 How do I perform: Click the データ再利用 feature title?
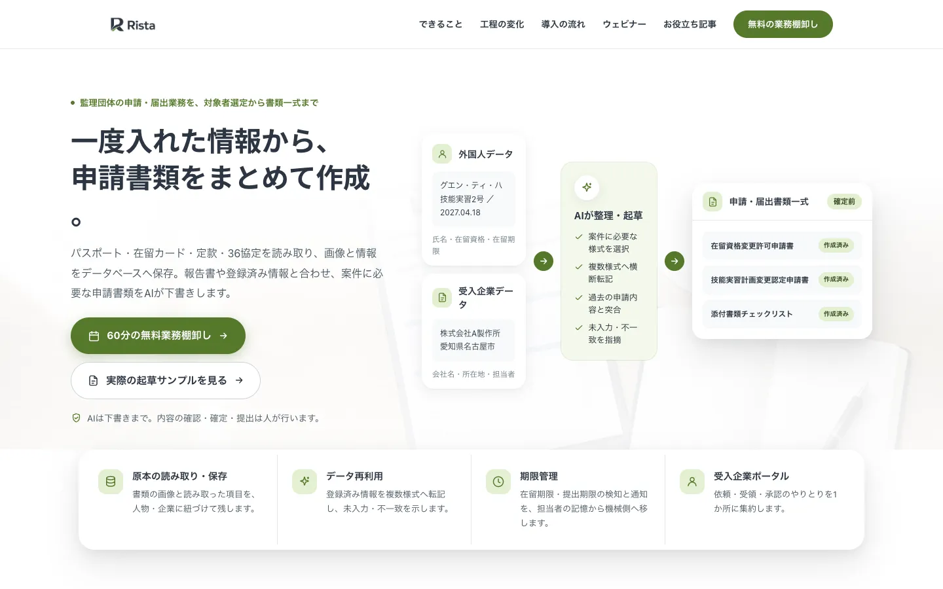[354, 476]
